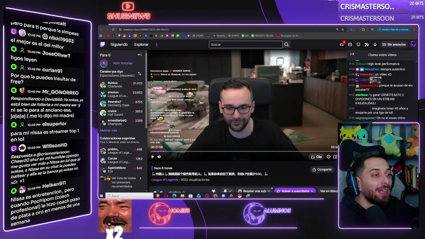The height and width of the screenshot is (239, 425).
Task: Open Chrome from the taskbar
Action: pyautogui.click(x=215, y=196)
